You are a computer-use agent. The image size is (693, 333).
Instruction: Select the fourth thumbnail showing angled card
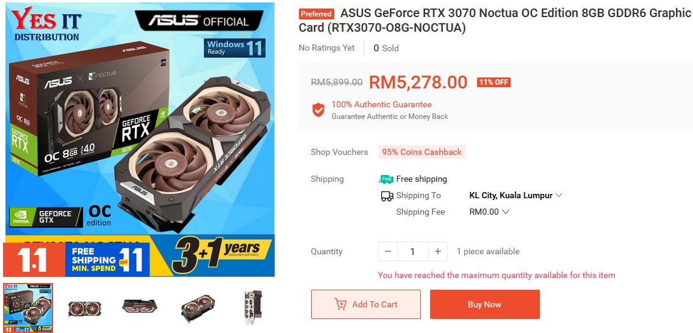coord(198,308)
